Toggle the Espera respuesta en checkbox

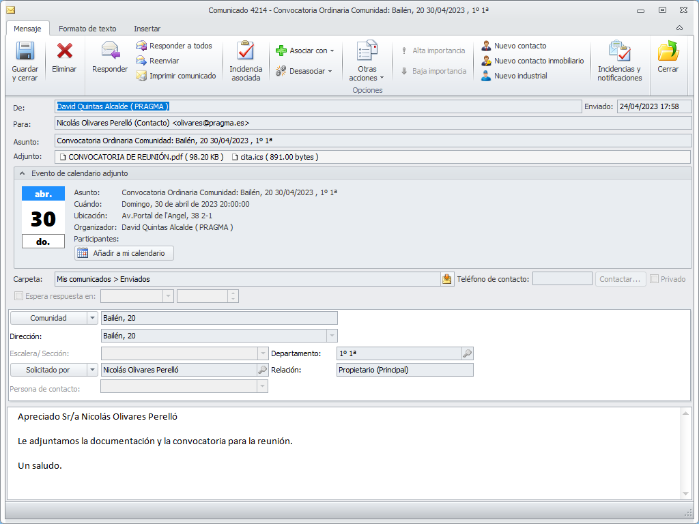pyautogui.click(x=18, y=296)
